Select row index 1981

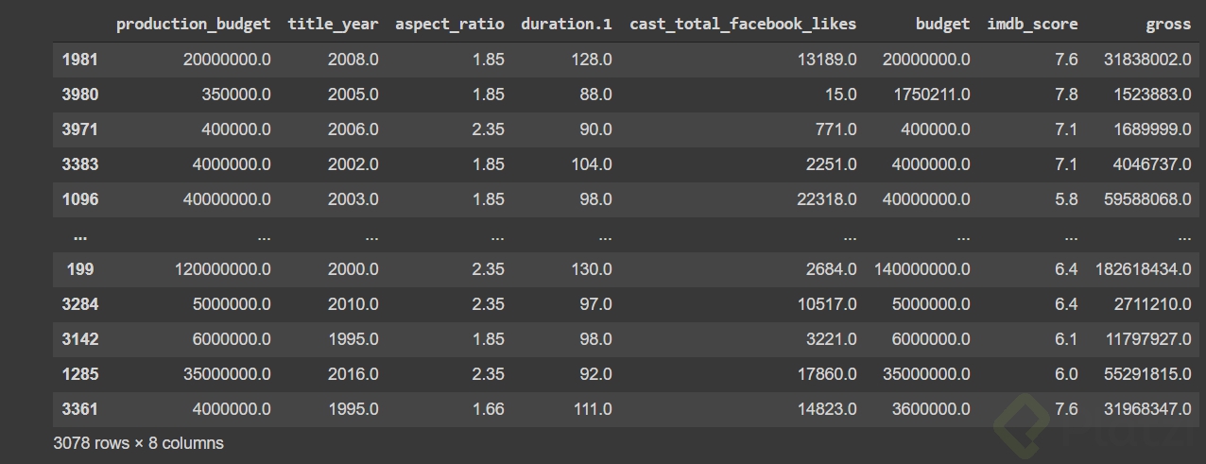coord(80,60)
